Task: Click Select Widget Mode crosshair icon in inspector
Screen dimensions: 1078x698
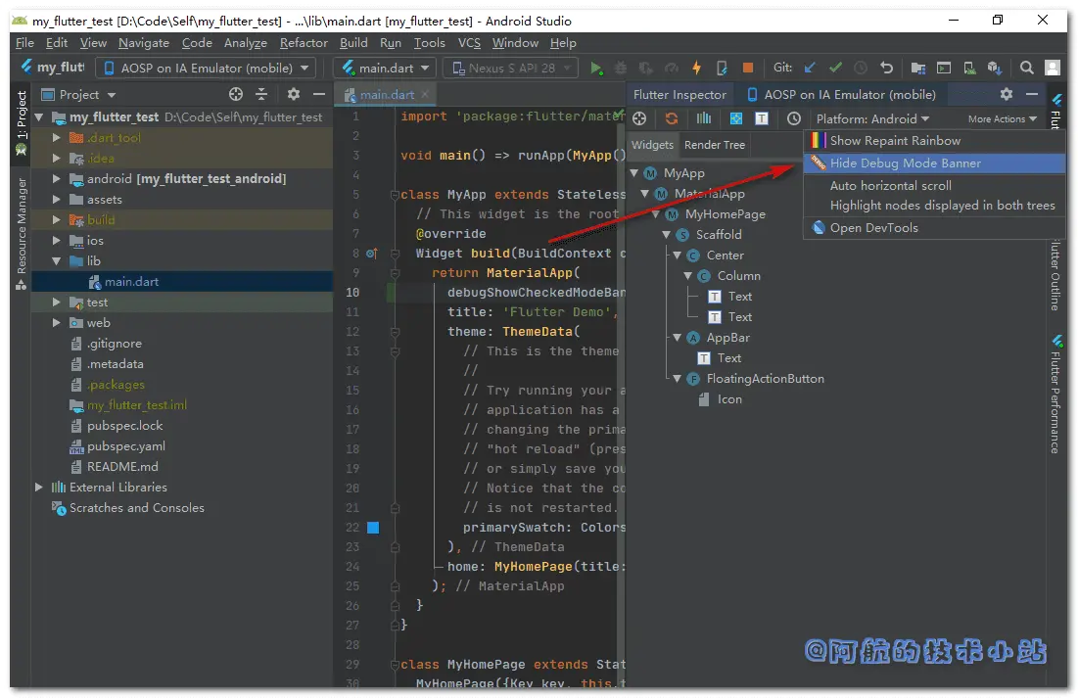Action: click(639, 118)
